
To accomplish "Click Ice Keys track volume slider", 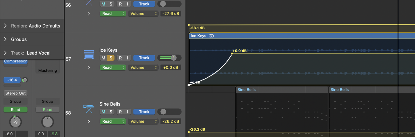I will point(169,58).
